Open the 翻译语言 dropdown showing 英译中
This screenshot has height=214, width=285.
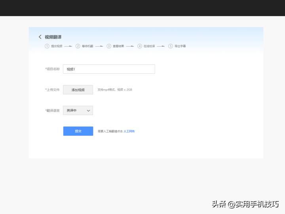(x=78, y=111)
